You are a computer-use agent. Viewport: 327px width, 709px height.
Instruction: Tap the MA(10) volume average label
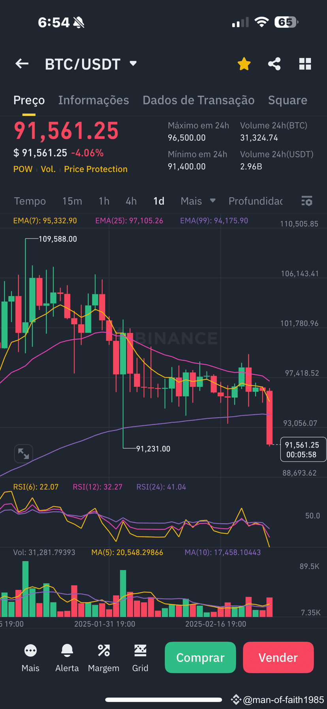click(223, 552)
